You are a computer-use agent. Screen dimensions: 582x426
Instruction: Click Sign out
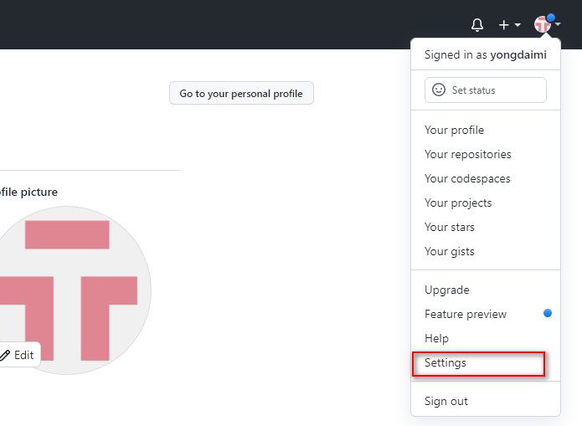point(446,401)
